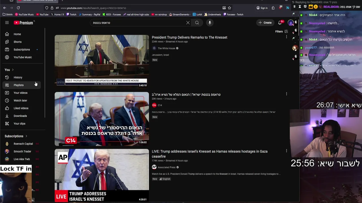Open the real all-time high subs bookmark
The width and height of the screenshot is (362, 203).
click(x=136, y=14)
